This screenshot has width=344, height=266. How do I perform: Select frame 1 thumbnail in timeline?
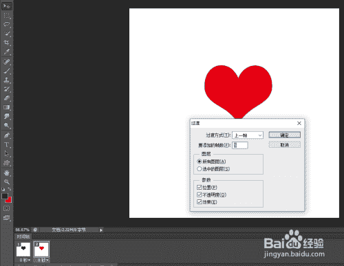(23, 249)
